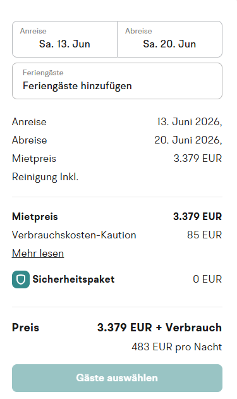Screen dimensions: 237x399
Task: Click the Gäste auswählen button
Action: point(117,378)
